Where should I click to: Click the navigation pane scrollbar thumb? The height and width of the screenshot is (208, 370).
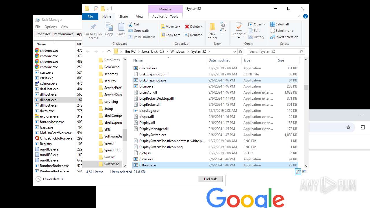pos(125,135)
